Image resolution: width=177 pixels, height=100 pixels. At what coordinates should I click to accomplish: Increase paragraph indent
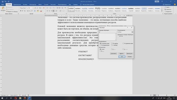(59, 8)
